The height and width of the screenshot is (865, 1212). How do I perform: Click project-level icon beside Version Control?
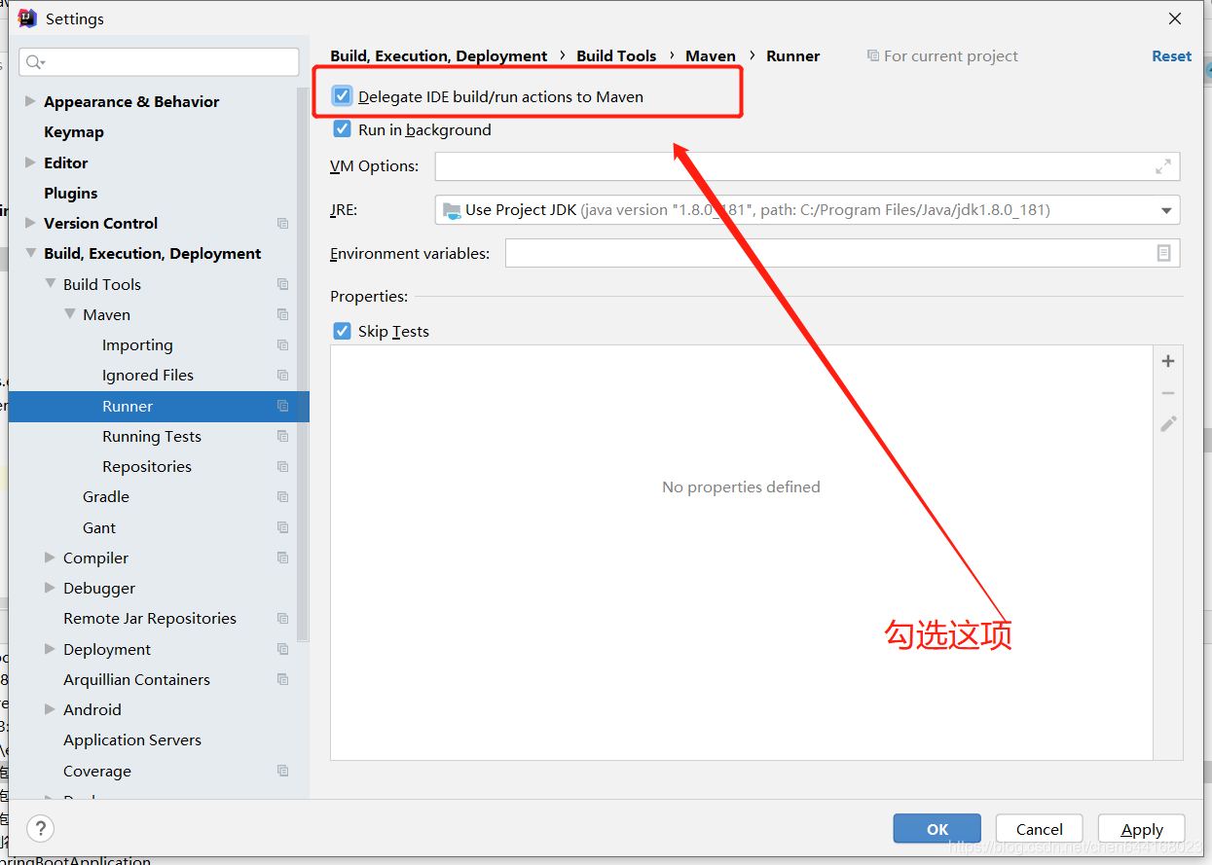tap(282, 223)
